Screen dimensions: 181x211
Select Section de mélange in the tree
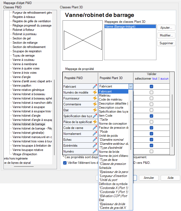25,43
